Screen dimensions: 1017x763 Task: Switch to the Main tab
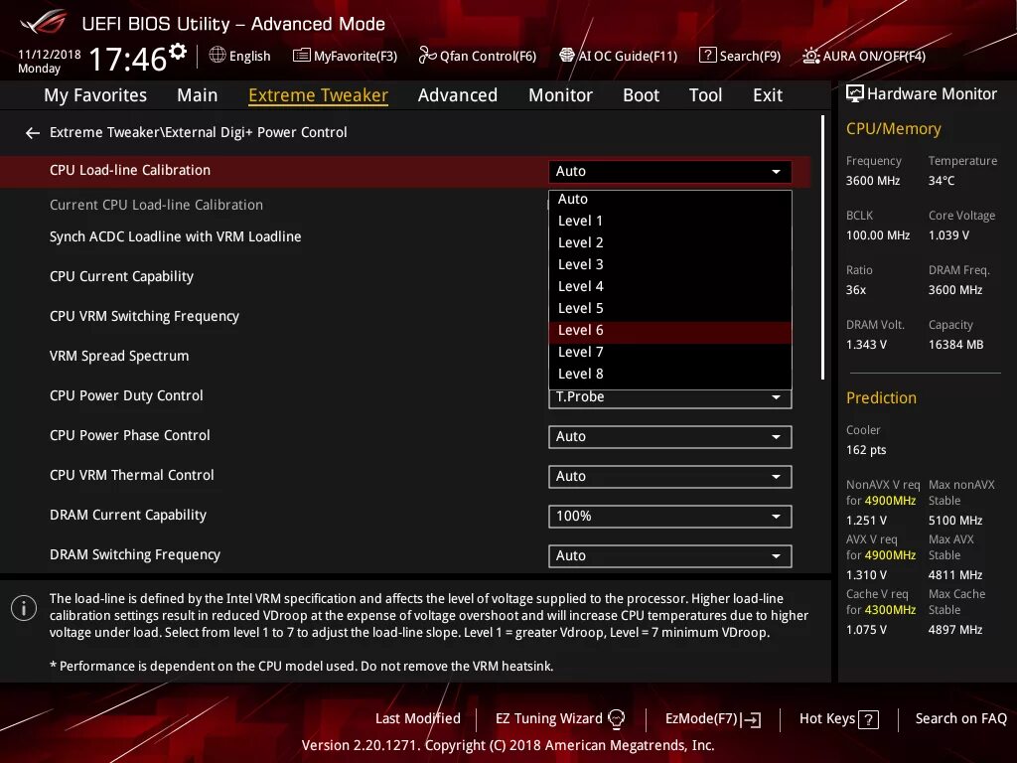[198, 95]
